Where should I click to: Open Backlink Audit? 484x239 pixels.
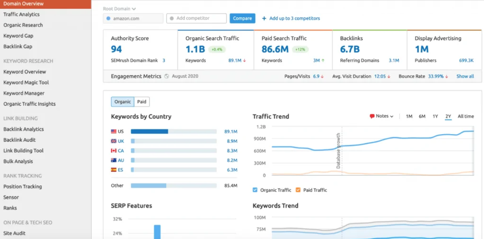(19, 140)
